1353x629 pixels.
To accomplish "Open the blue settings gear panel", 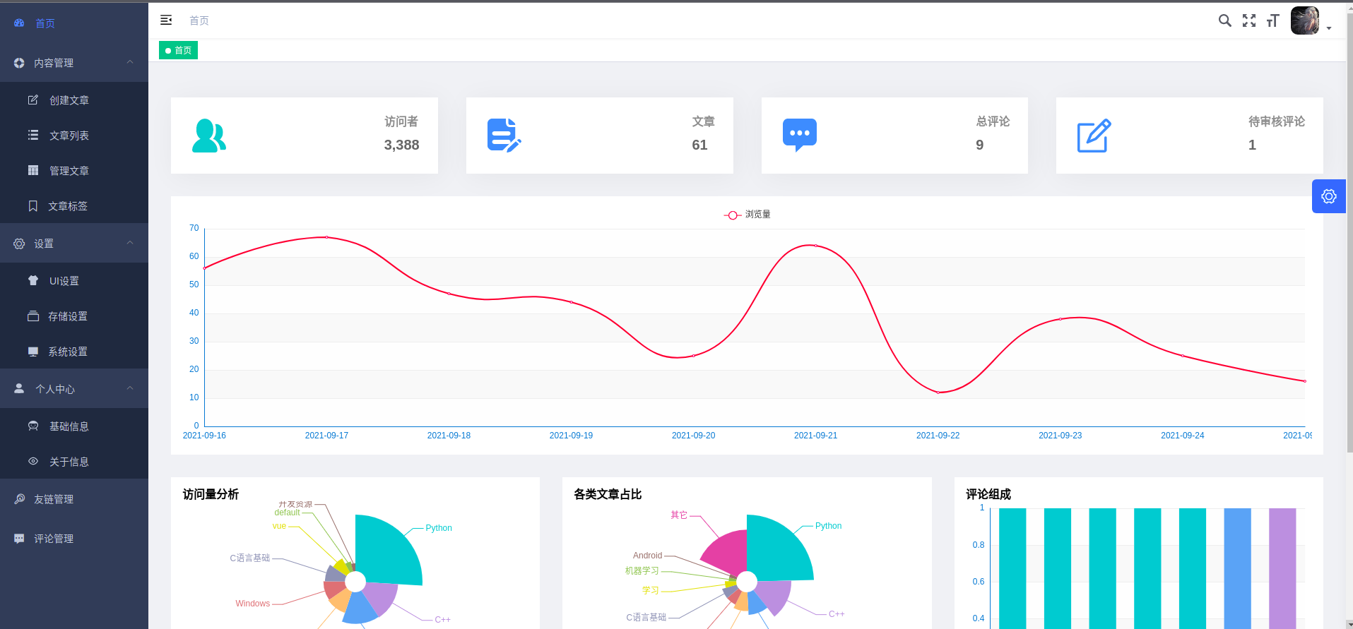I will 1329,196.
